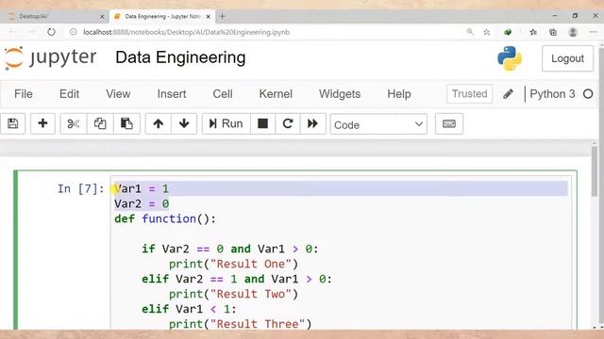Image resolution: width=604 pixels, height=339 pixels.
Task: Switch to the Desktop/AI browser tab
Action: point(54,17)
